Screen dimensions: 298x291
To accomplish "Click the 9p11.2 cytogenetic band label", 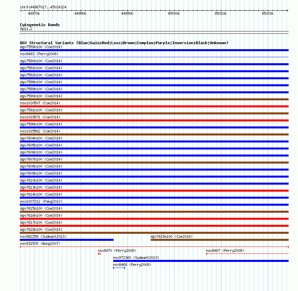I will 26,29.
